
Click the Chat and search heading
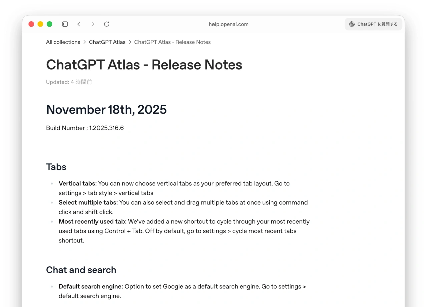click(x=81, y=270)
